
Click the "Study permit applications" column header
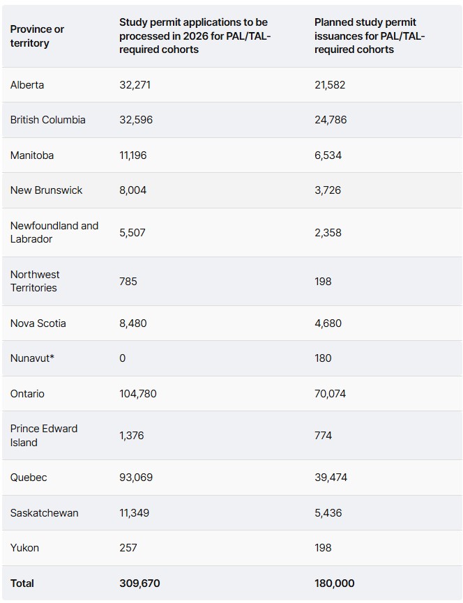195,36
